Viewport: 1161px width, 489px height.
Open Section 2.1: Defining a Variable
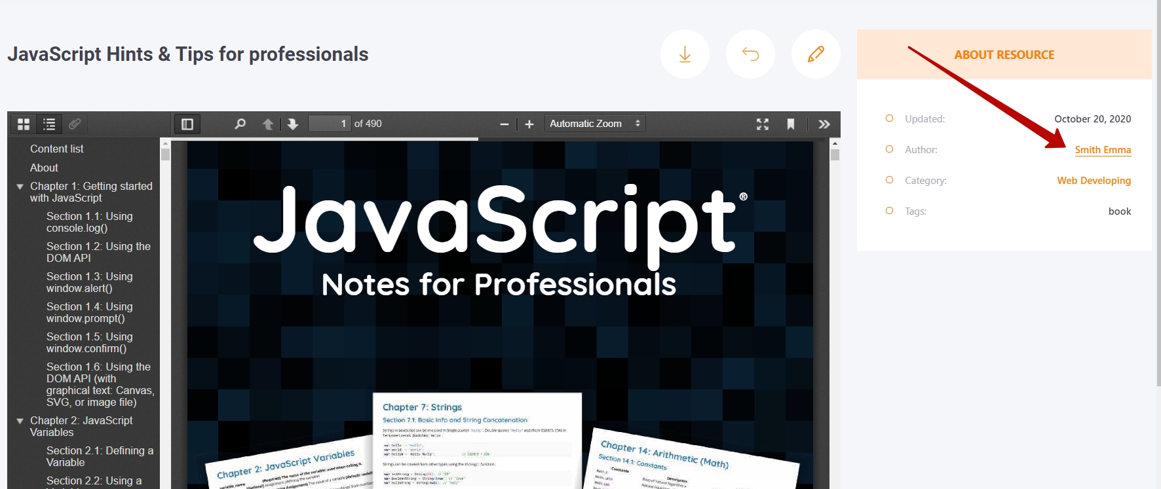pos(100,456)
